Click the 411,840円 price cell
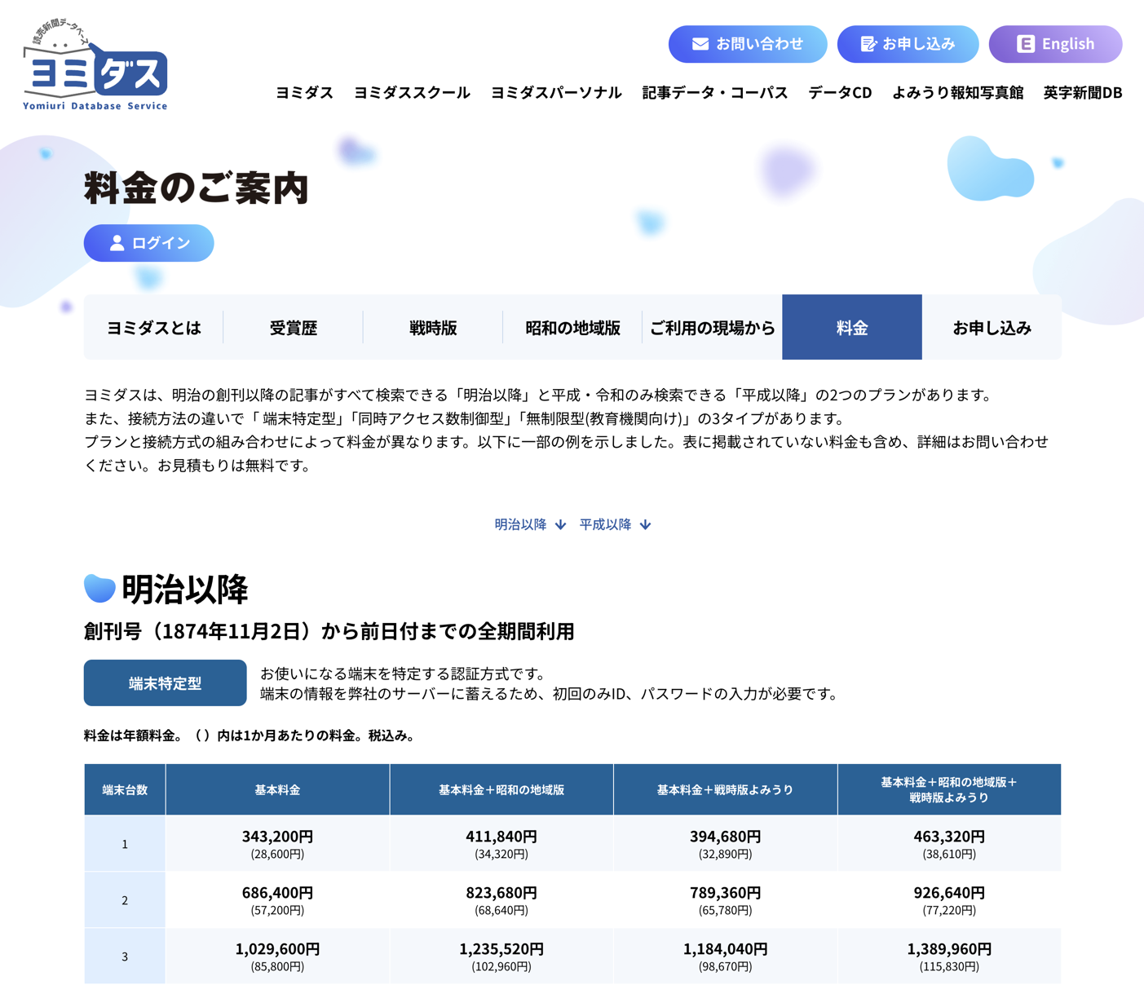 (x=501, y=843)
